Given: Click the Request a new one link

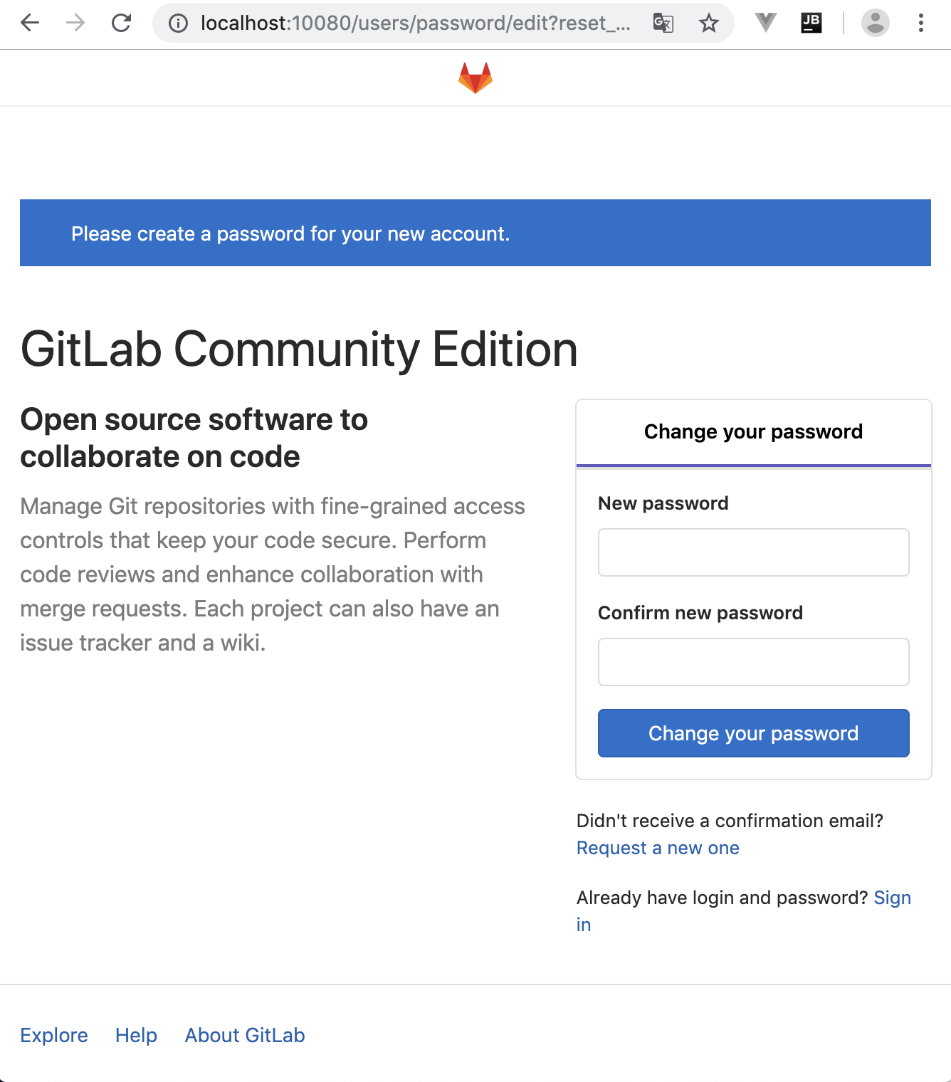Looking at the screenshot, I should tap(658, 848).
